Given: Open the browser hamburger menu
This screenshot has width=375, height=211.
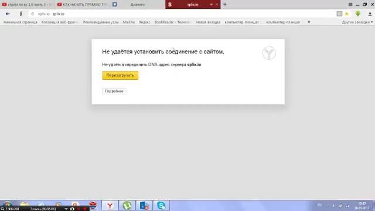Looking at the screenshot, I should (x=350, y=4).
